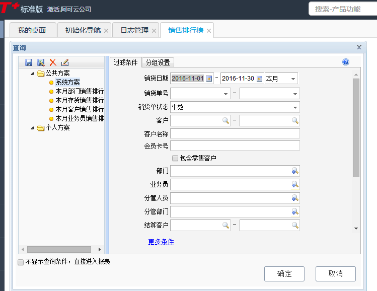Screen dimensions: 377x291
Task: Switch to the 日志管理 tab
Action: tap(134, 30)
